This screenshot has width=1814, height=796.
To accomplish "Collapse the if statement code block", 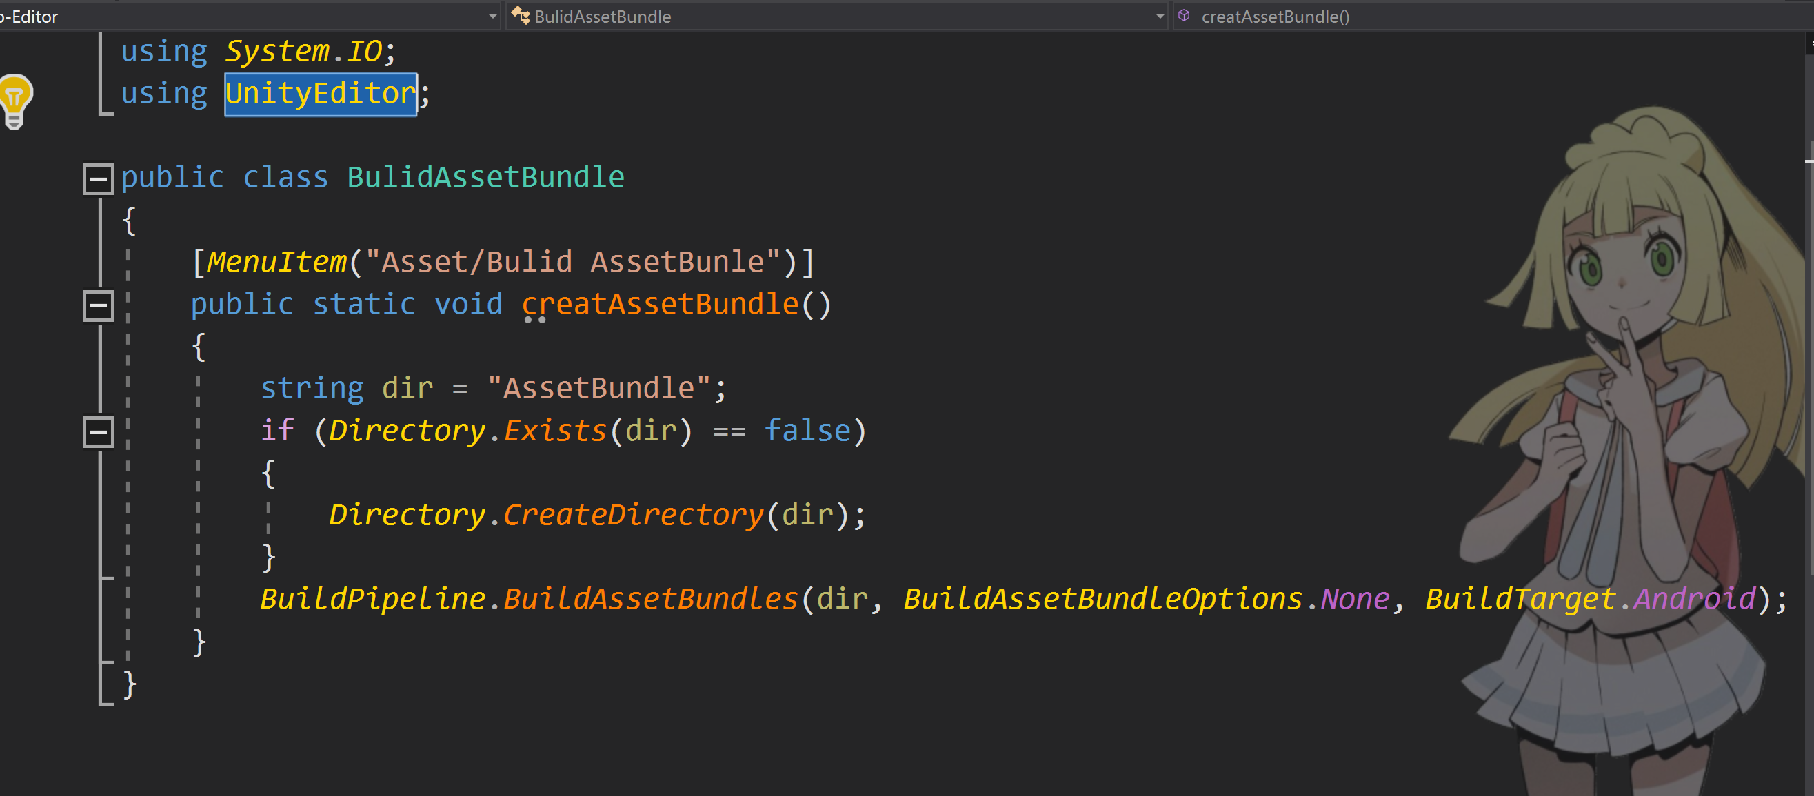I will coord(98,431).
